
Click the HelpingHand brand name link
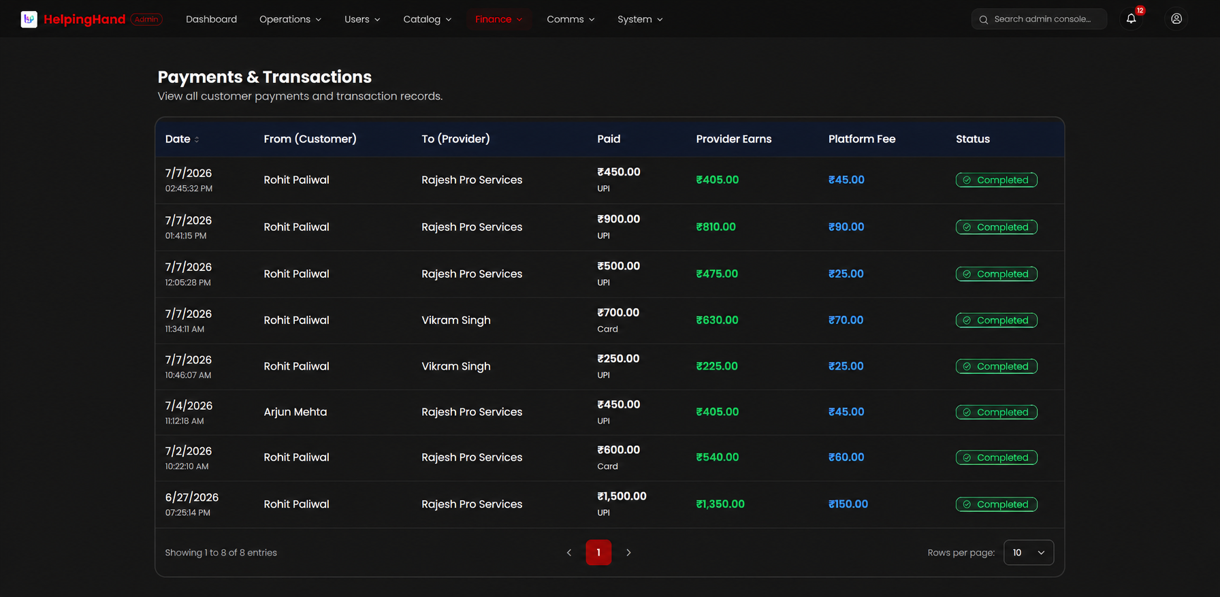click(84, 19)
